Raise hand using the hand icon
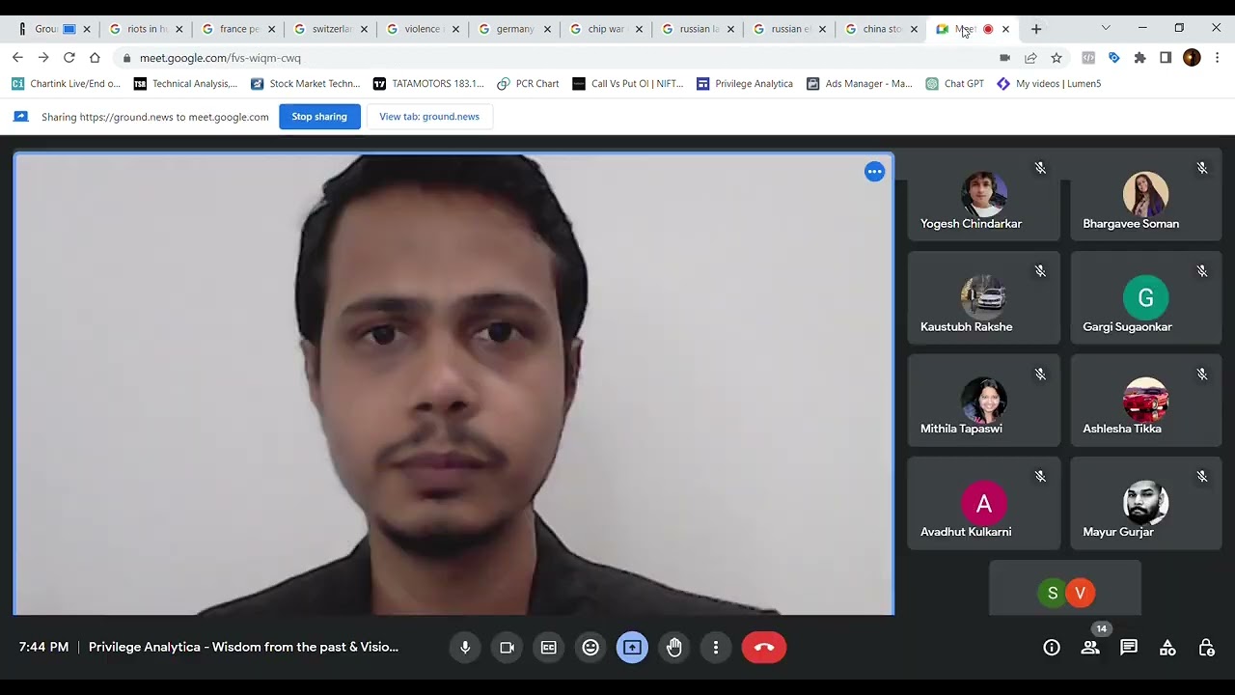The image size is (1235, 695). (x=674, y=648)
